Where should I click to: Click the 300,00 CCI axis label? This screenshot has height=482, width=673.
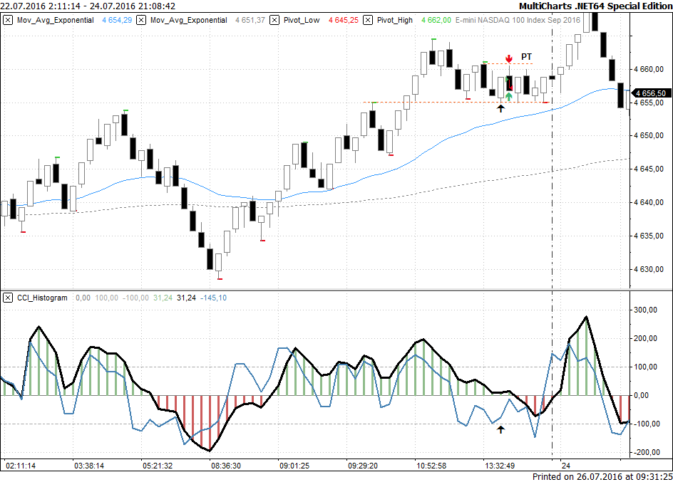coord(645,310)
